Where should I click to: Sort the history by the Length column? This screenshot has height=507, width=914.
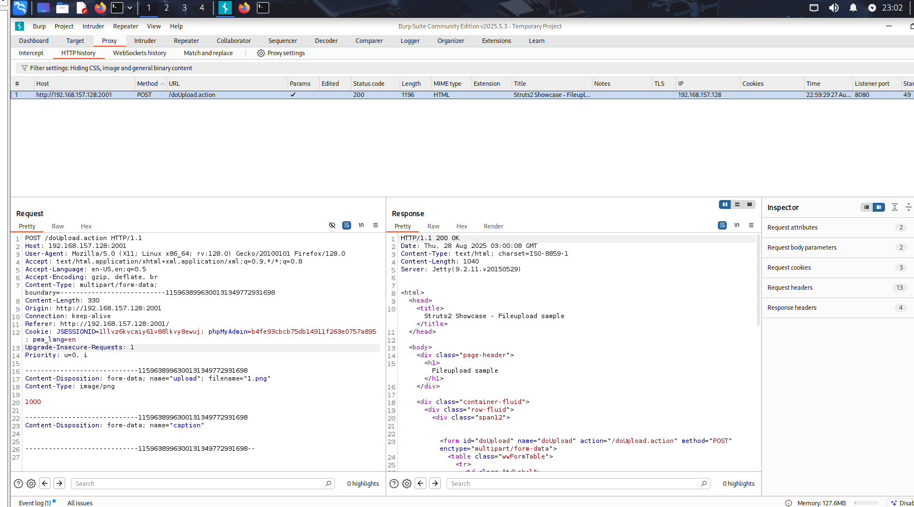(415, 84)
